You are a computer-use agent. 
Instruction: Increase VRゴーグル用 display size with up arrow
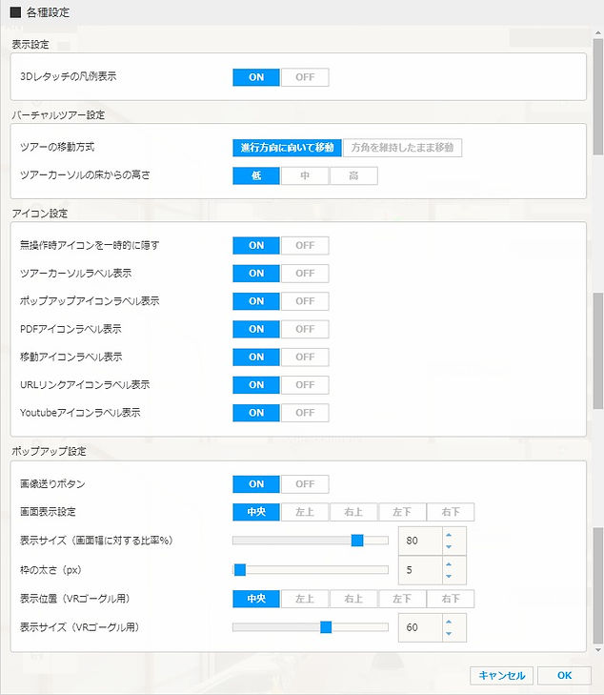[x=450, y=621]
